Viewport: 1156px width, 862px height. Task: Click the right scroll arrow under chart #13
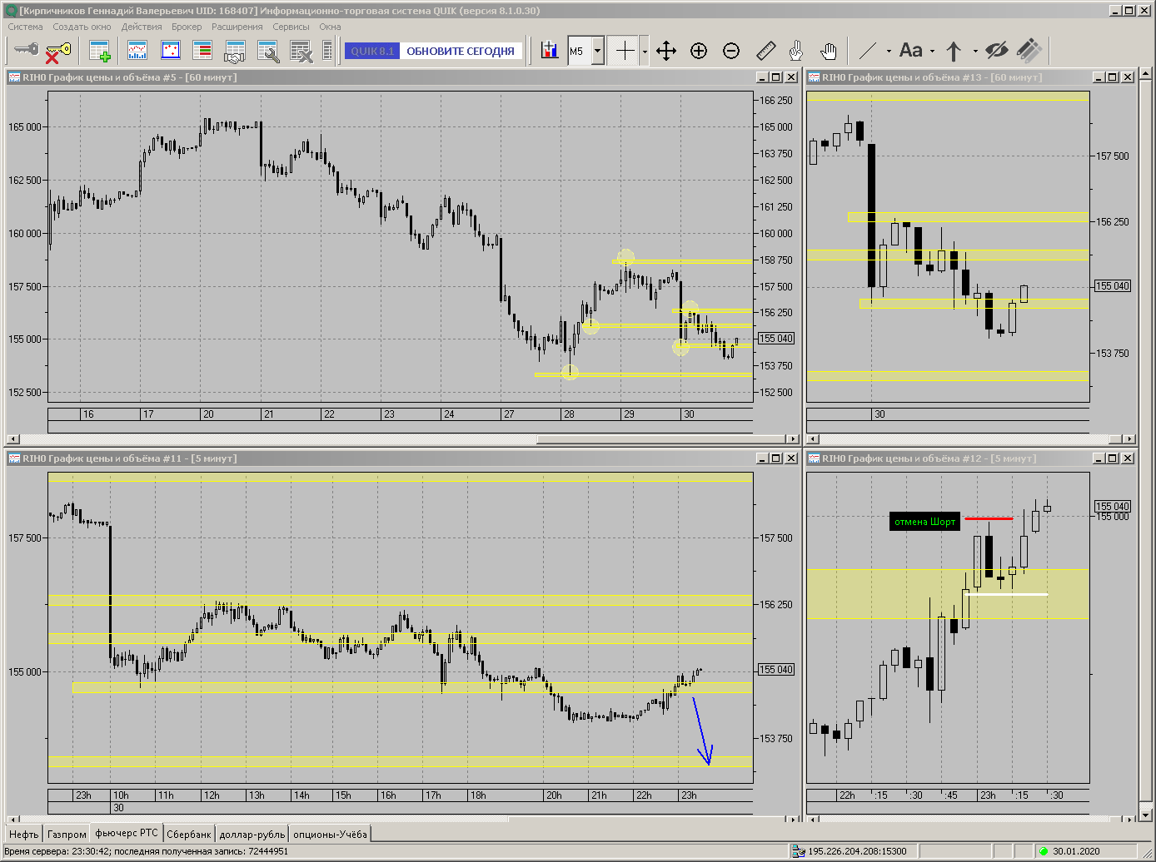coord(1129,439)
